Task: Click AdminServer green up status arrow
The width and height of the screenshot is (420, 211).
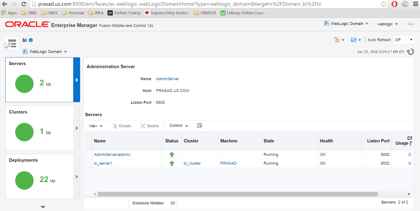Action: (x=172, y=155)
